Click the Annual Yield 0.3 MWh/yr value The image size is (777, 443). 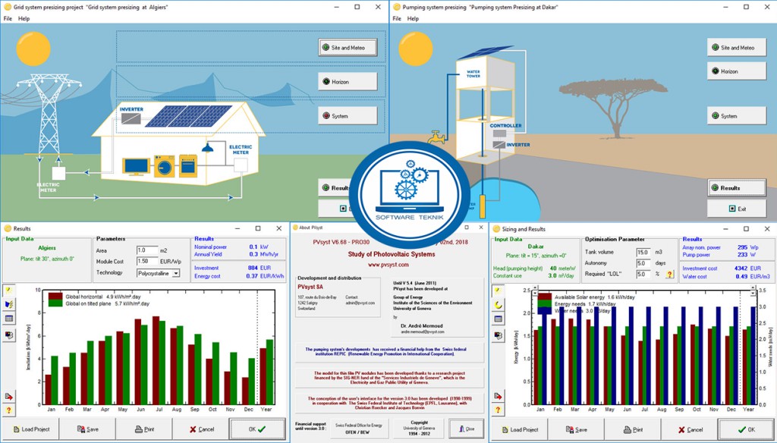click(x=263, y=254)
